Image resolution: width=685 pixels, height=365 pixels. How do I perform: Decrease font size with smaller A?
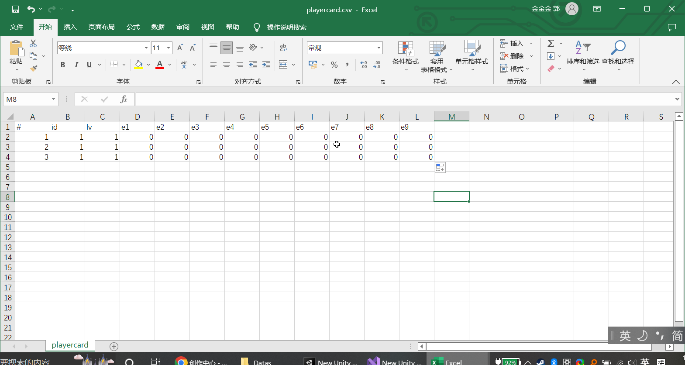click(193, 48)
